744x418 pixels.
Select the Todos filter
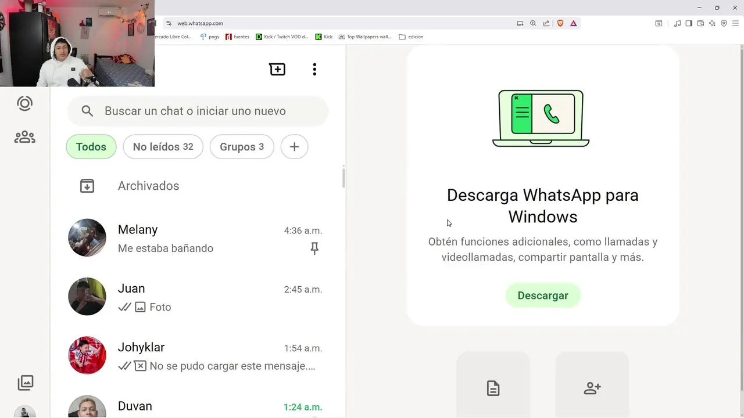tap(91, 147)
